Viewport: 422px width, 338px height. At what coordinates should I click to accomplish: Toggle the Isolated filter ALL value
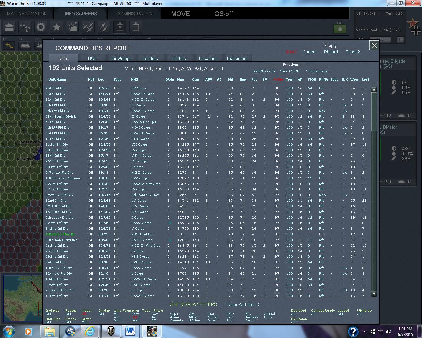pyautogui.click(x=49, y=314)
